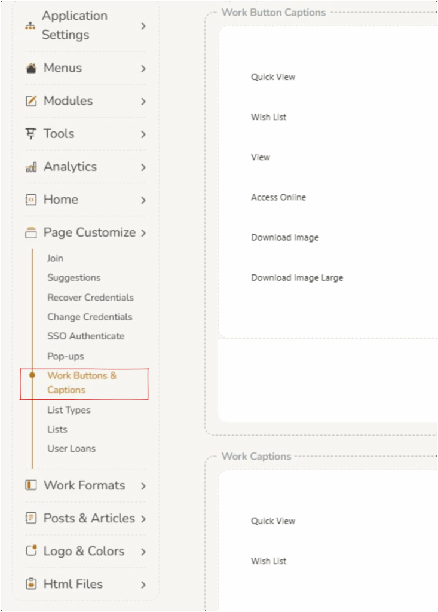Expand the Posts & Articles chevron
Screen dimensions: 438x612
143,519
